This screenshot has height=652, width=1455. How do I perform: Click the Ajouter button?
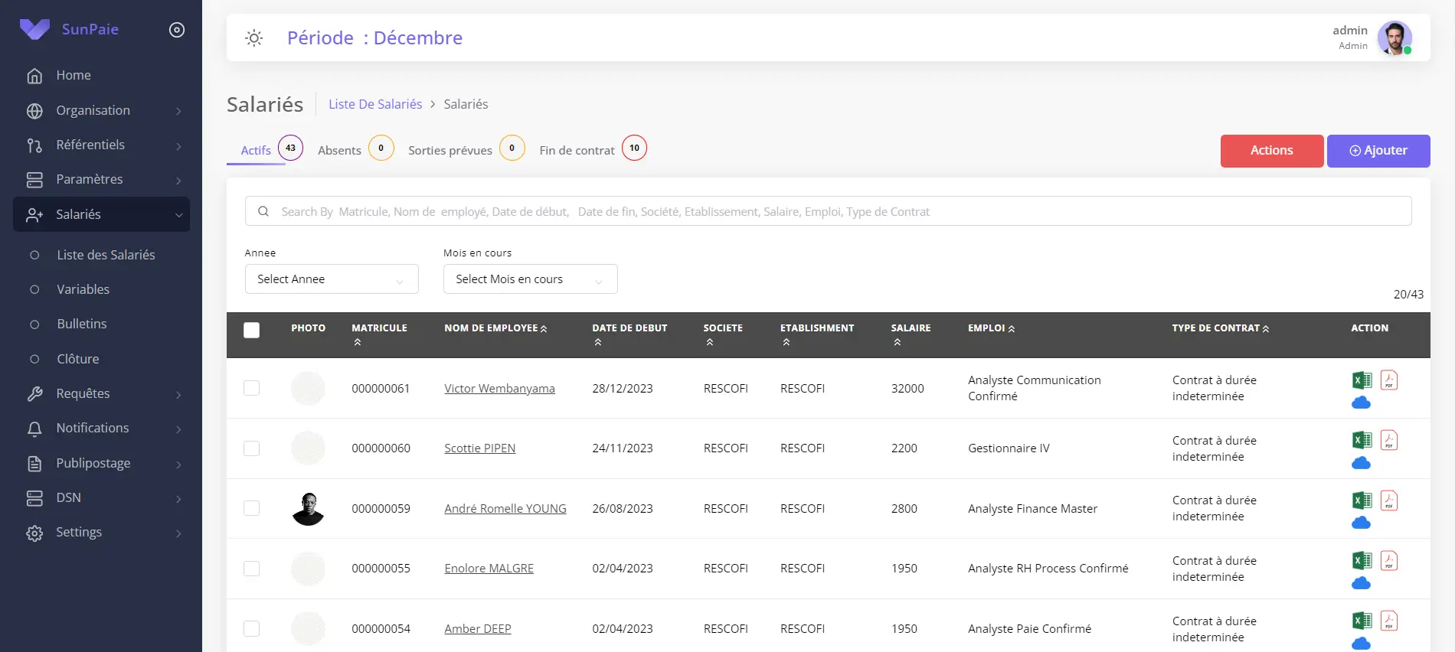(1378, 151)
